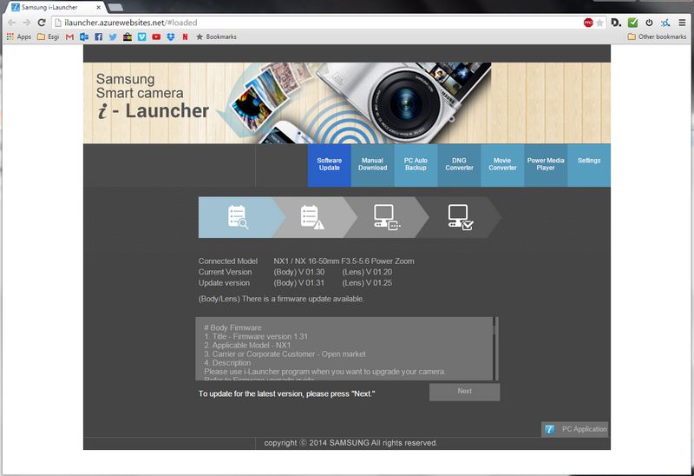Image resolution: width=694 pixels, height=476 pixels.
Task: Select the update complete checkmark step icon
Action: click(x=461, y=217)
